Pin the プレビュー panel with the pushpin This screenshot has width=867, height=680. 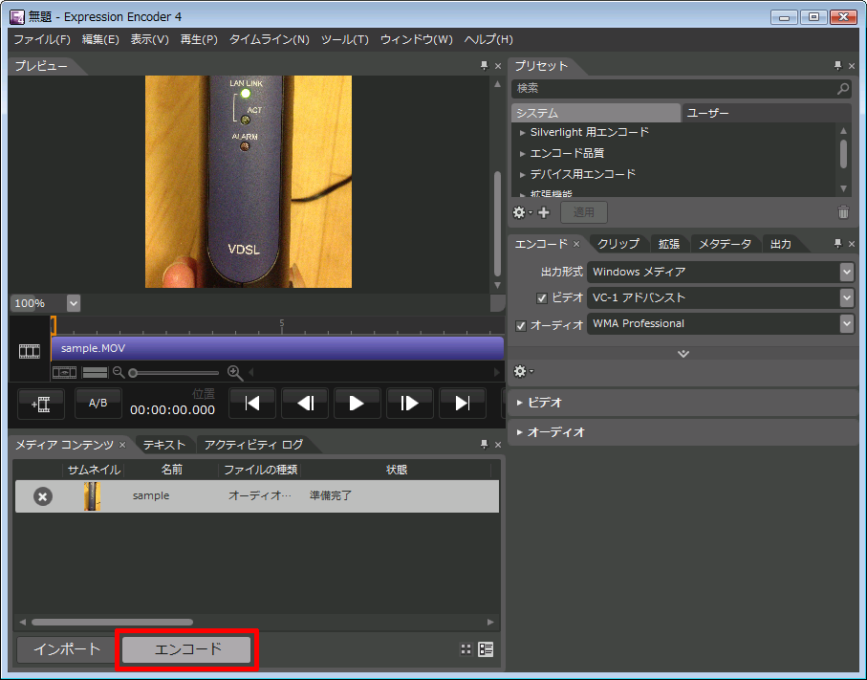[x=485, y=66]
